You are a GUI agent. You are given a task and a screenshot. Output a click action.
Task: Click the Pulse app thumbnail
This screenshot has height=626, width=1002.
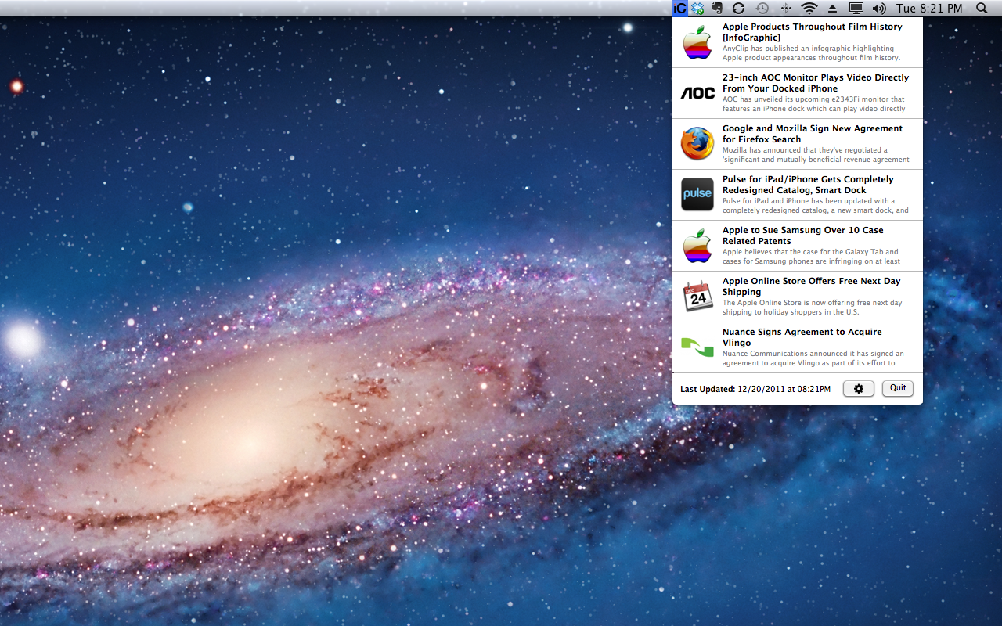697,194
